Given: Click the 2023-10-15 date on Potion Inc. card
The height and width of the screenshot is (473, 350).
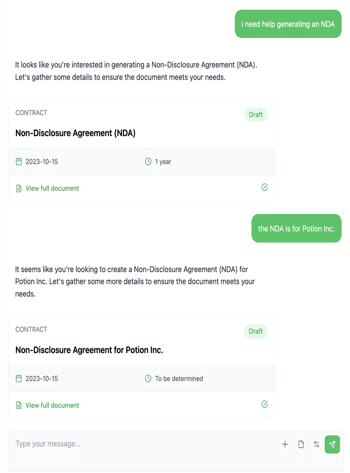Looking at the screenshot, I should 42,379.
